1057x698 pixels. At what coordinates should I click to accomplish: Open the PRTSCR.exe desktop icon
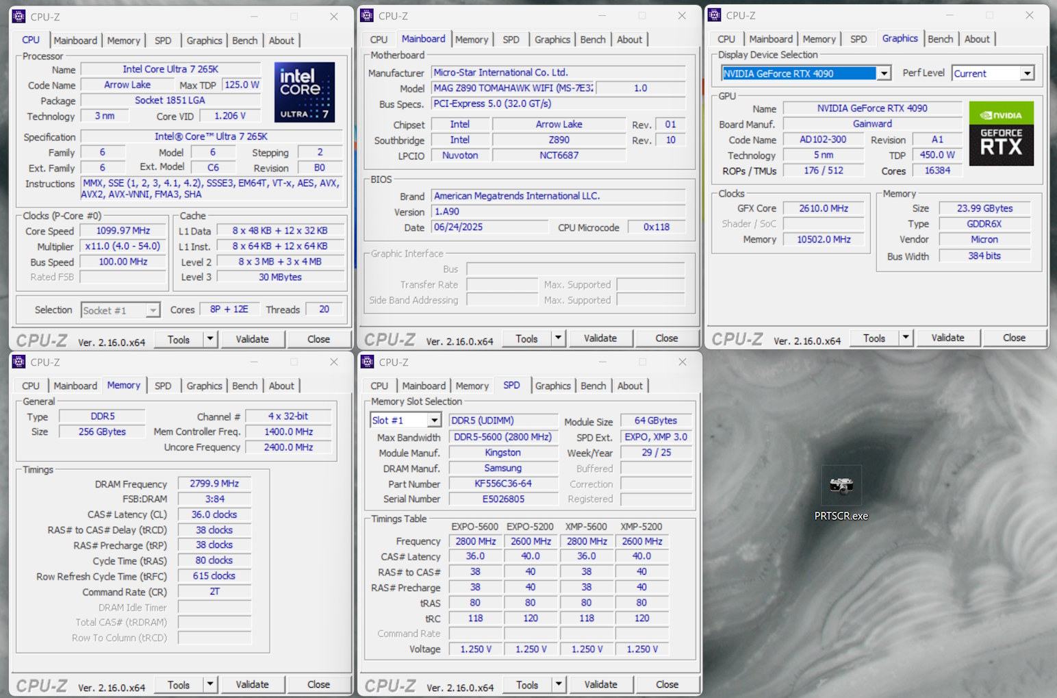pos(841,487)
